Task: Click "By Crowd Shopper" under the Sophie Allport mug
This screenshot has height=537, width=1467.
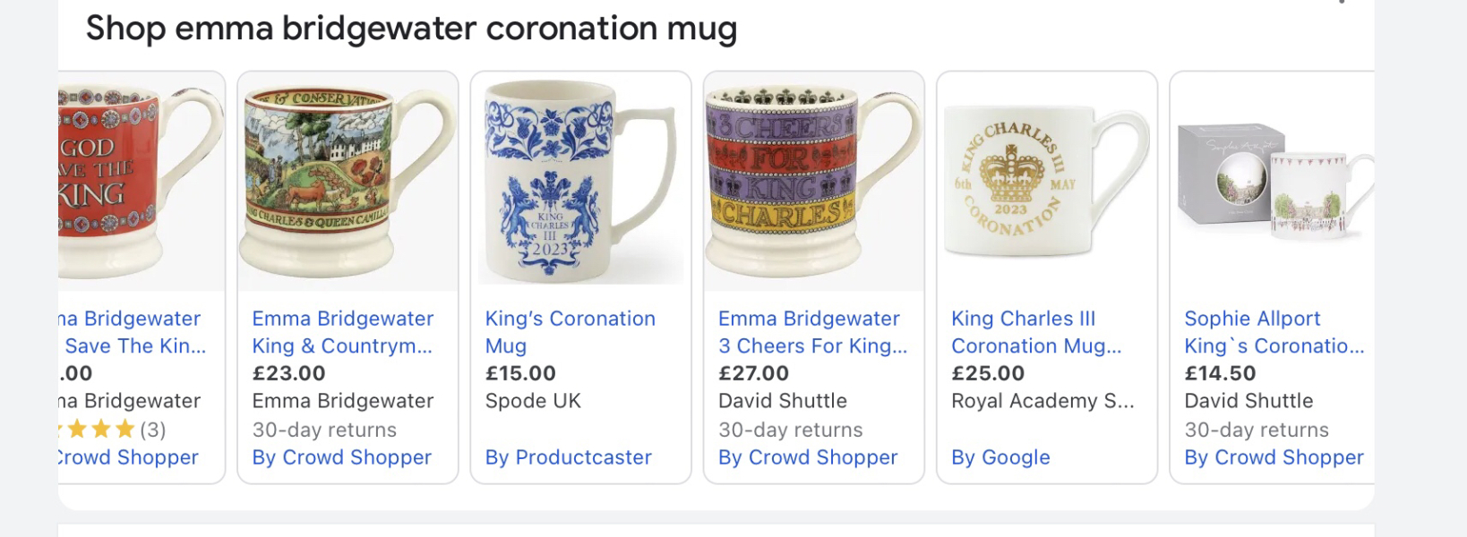Action: [x=1273, y=457]
